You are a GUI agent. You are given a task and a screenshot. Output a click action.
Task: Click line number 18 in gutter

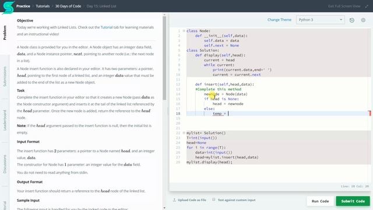(178, 114)
